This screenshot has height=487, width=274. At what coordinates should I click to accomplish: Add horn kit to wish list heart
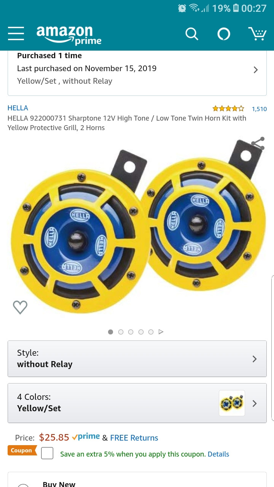[20, 307]
